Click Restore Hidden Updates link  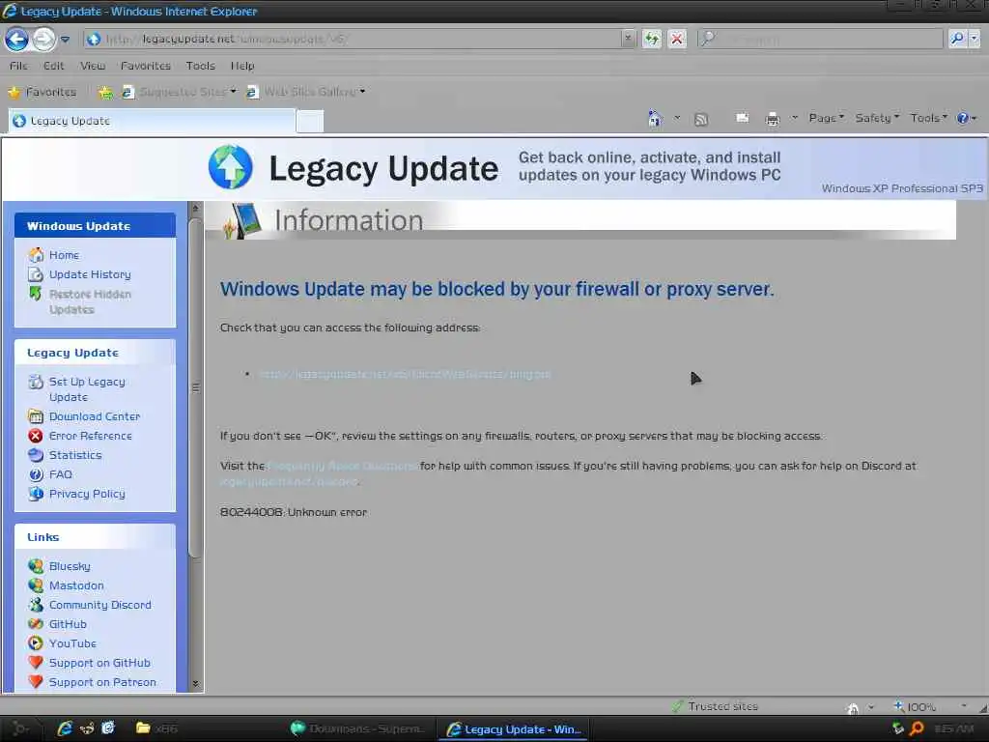point(90,301)
